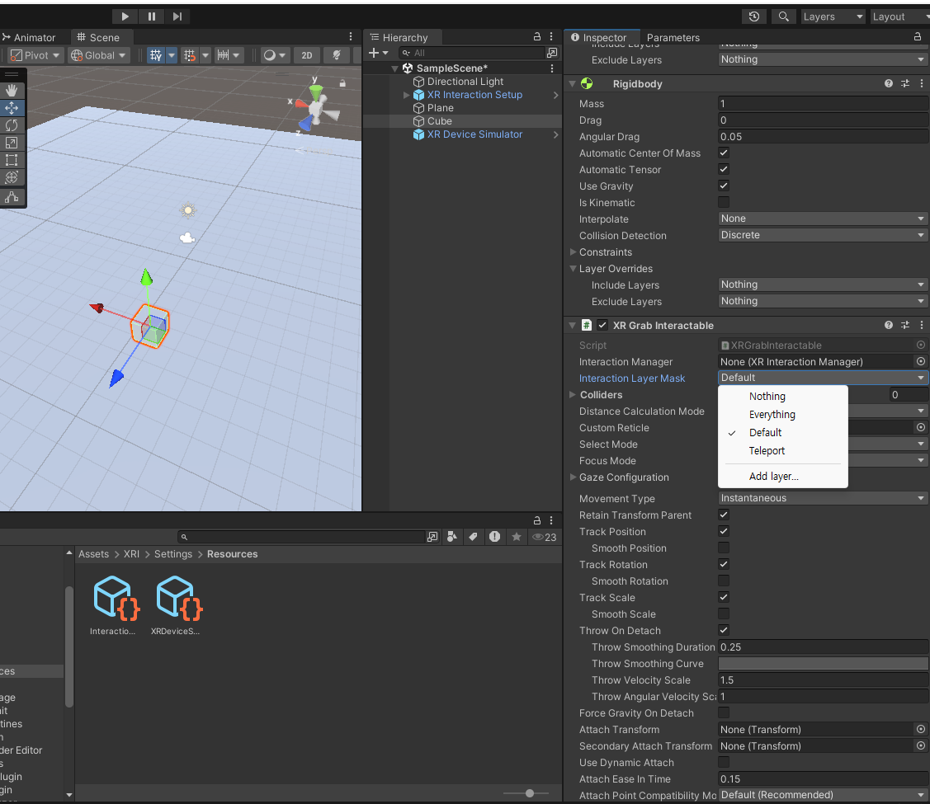Open the Collision Detection dropdown
The width and height of the screenshot is (930, 804).
tap(823, 235)
